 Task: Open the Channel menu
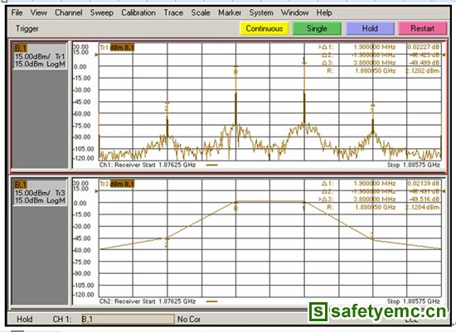(x=68, y=12)
